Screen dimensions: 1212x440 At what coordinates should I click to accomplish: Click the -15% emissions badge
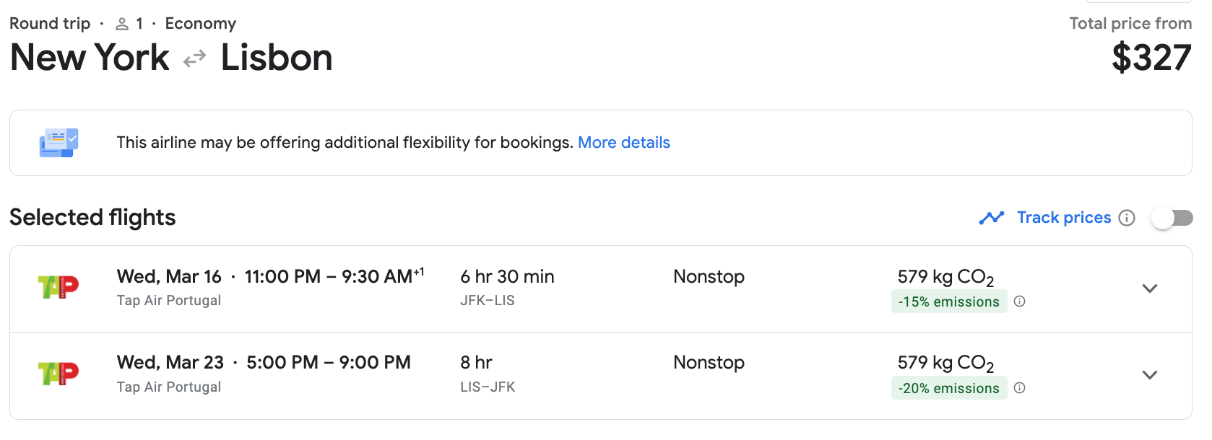[948, 302]
